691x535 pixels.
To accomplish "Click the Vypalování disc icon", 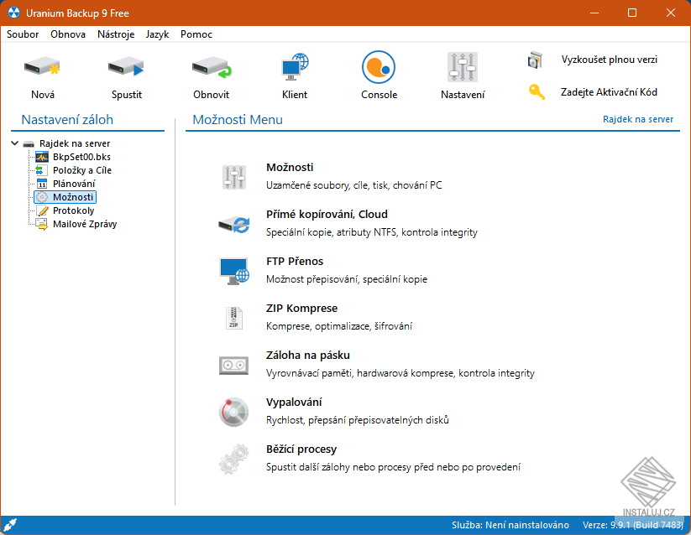I will (x=234, y=412).
